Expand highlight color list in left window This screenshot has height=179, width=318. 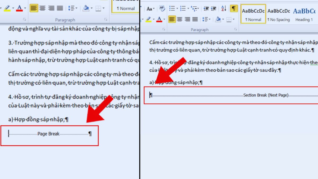13,8
